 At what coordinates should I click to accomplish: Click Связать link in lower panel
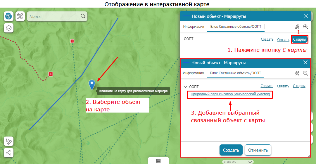click(283, 86)
